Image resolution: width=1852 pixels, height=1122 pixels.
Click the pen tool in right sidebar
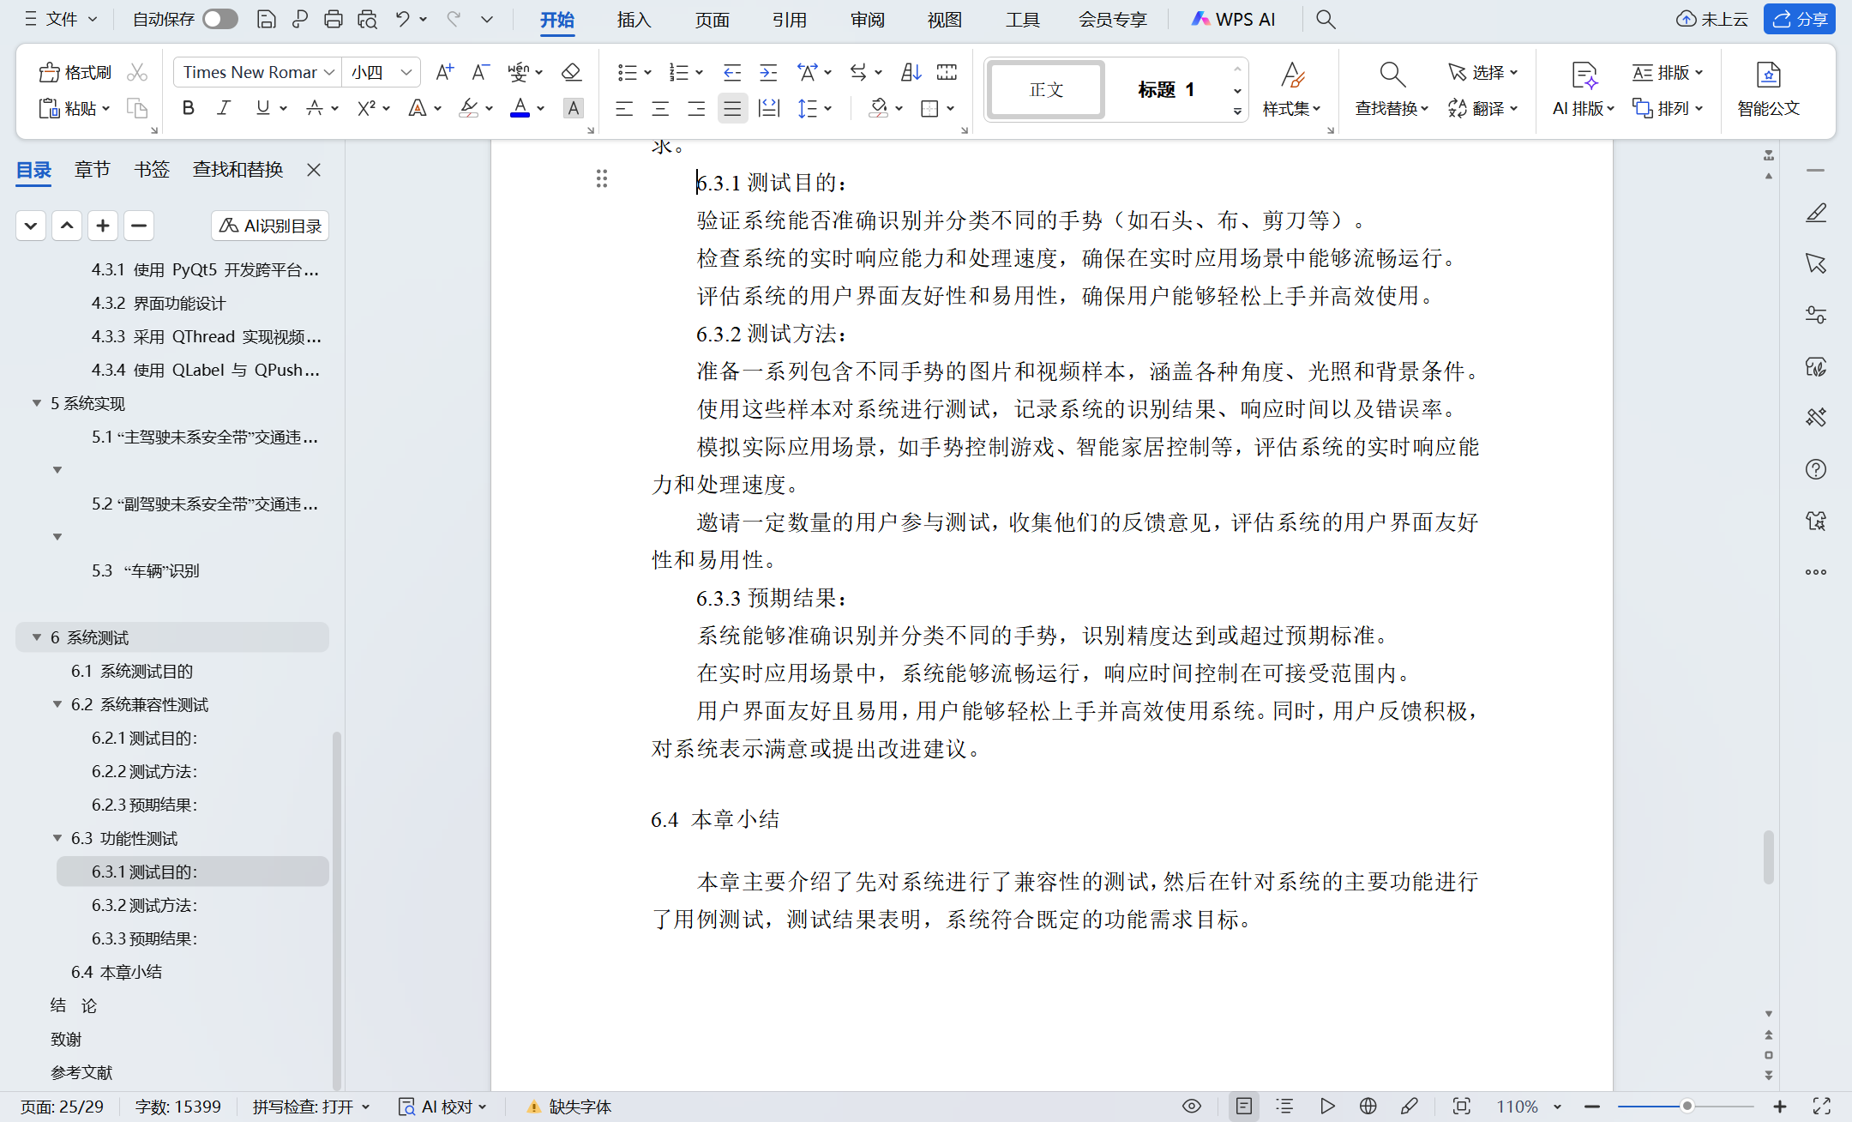point(1816,213)
